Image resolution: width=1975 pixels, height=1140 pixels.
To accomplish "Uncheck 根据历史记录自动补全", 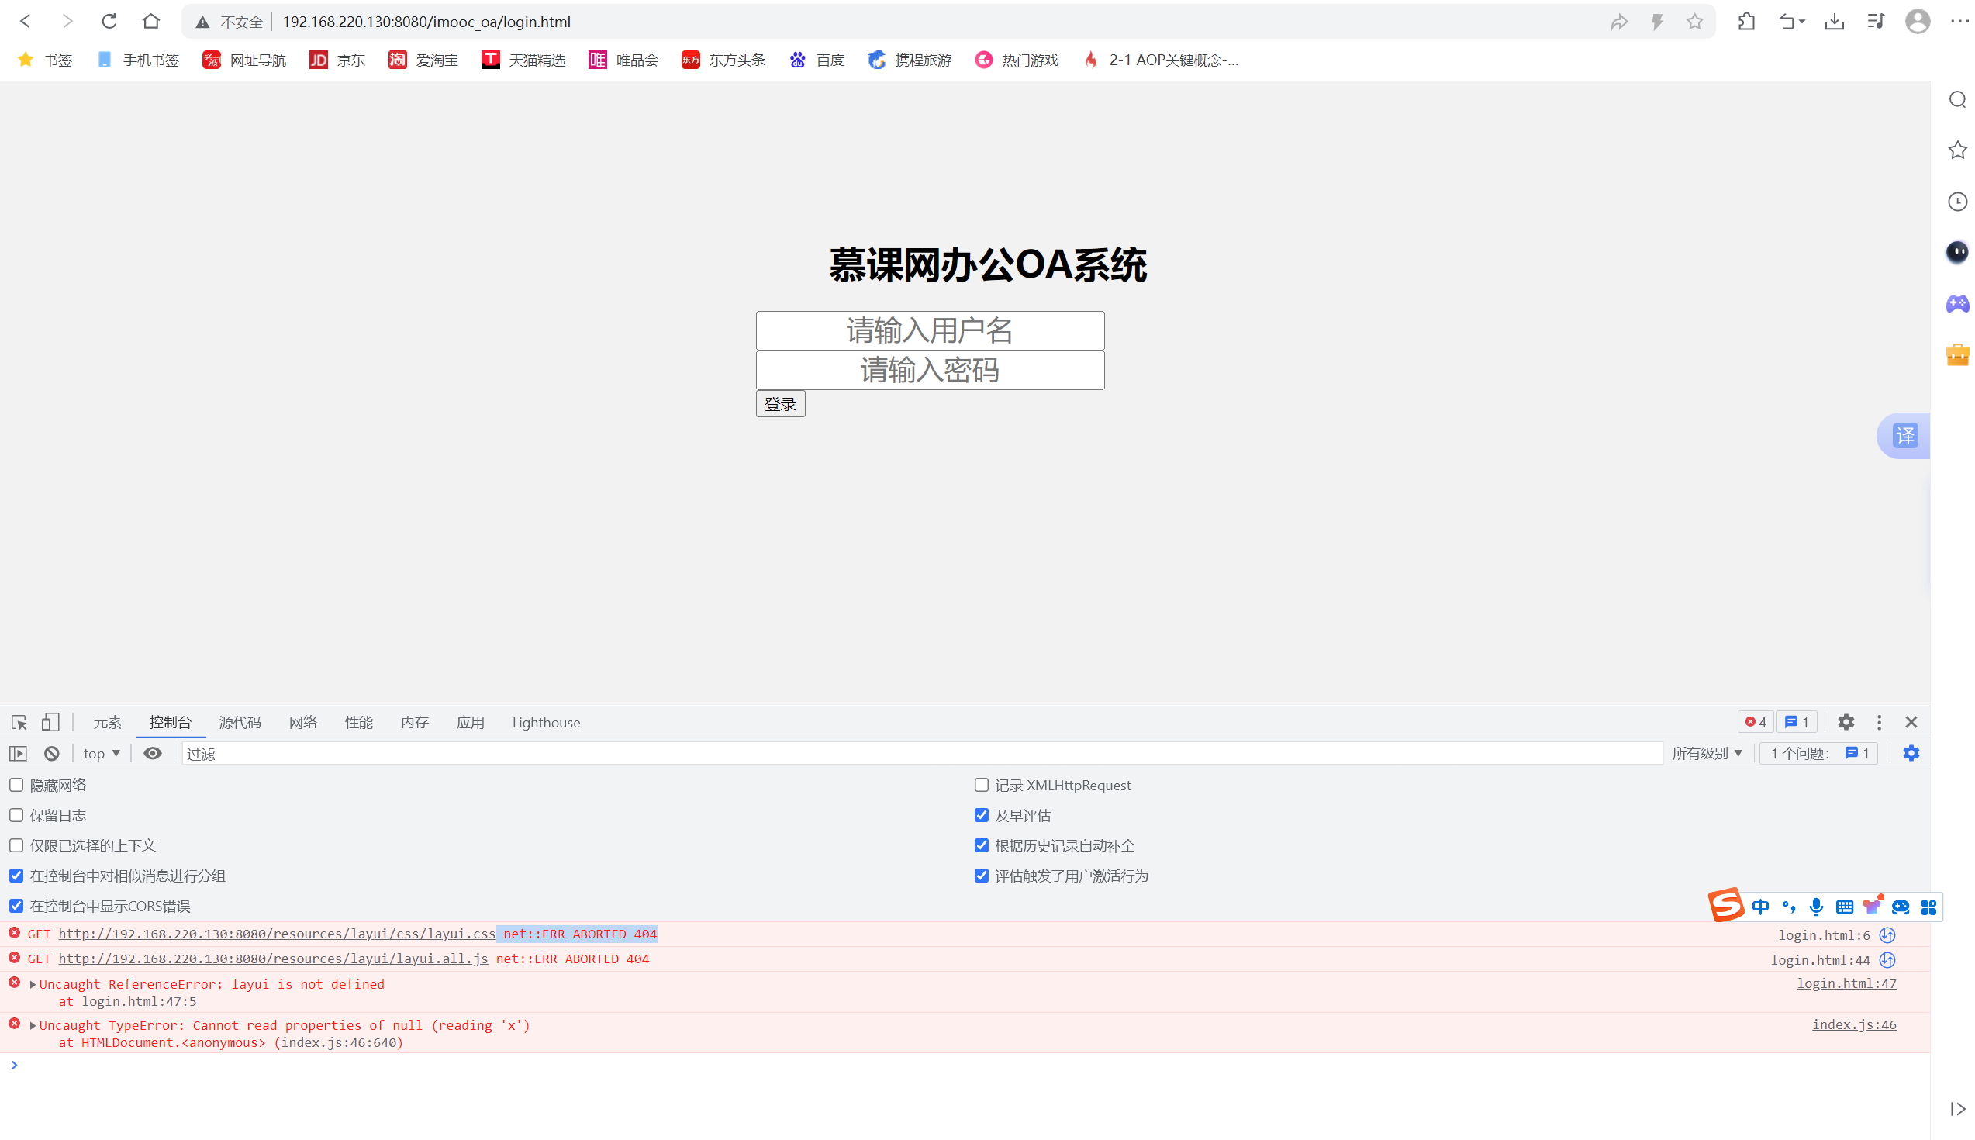I will [x=982, y=845].
